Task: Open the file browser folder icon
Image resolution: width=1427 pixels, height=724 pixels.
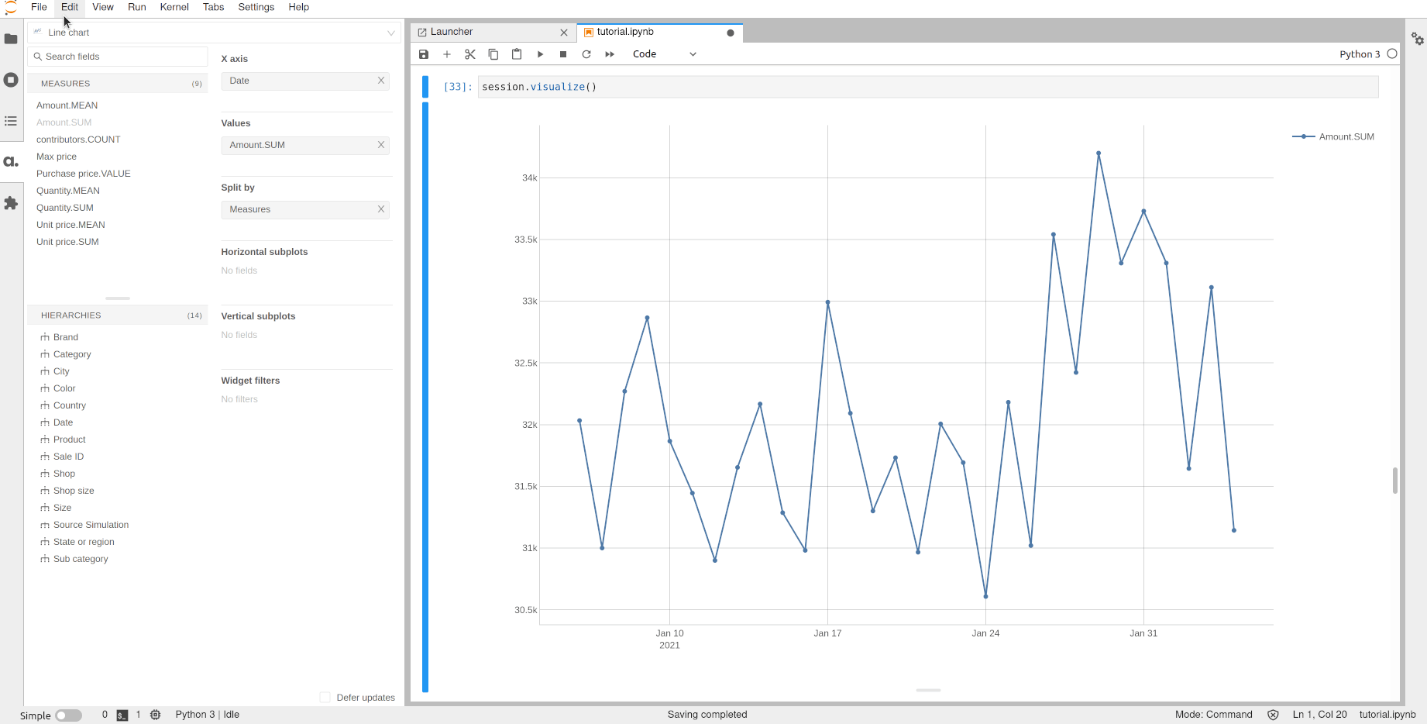Action: click(11, 39)
